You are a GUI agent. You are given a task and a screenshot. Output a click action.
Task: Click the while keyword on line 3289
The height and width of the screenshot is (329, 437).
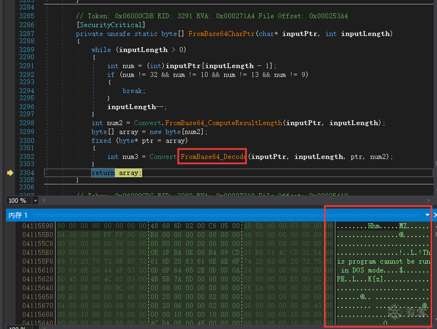coord(101,50)
